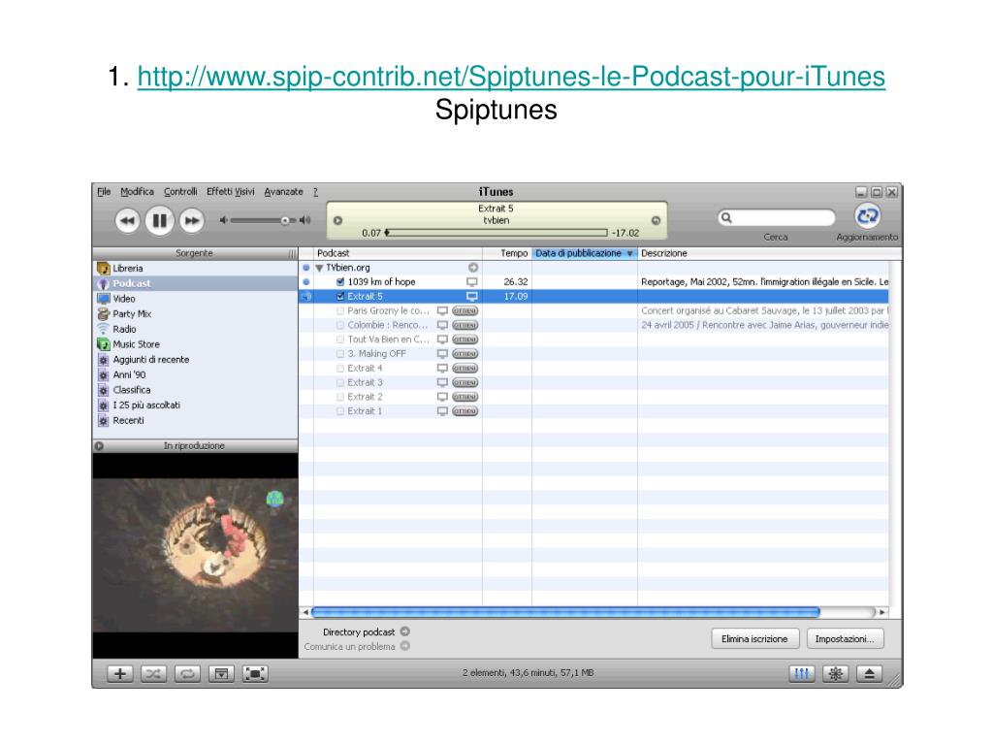Select Video in the source list
993x745 pixels.
(x=195, y=299)
